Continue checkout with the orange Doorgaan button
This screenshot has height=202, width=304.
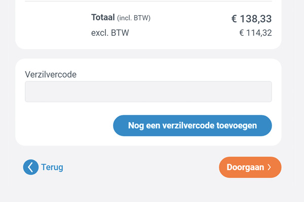pos(250,167)
